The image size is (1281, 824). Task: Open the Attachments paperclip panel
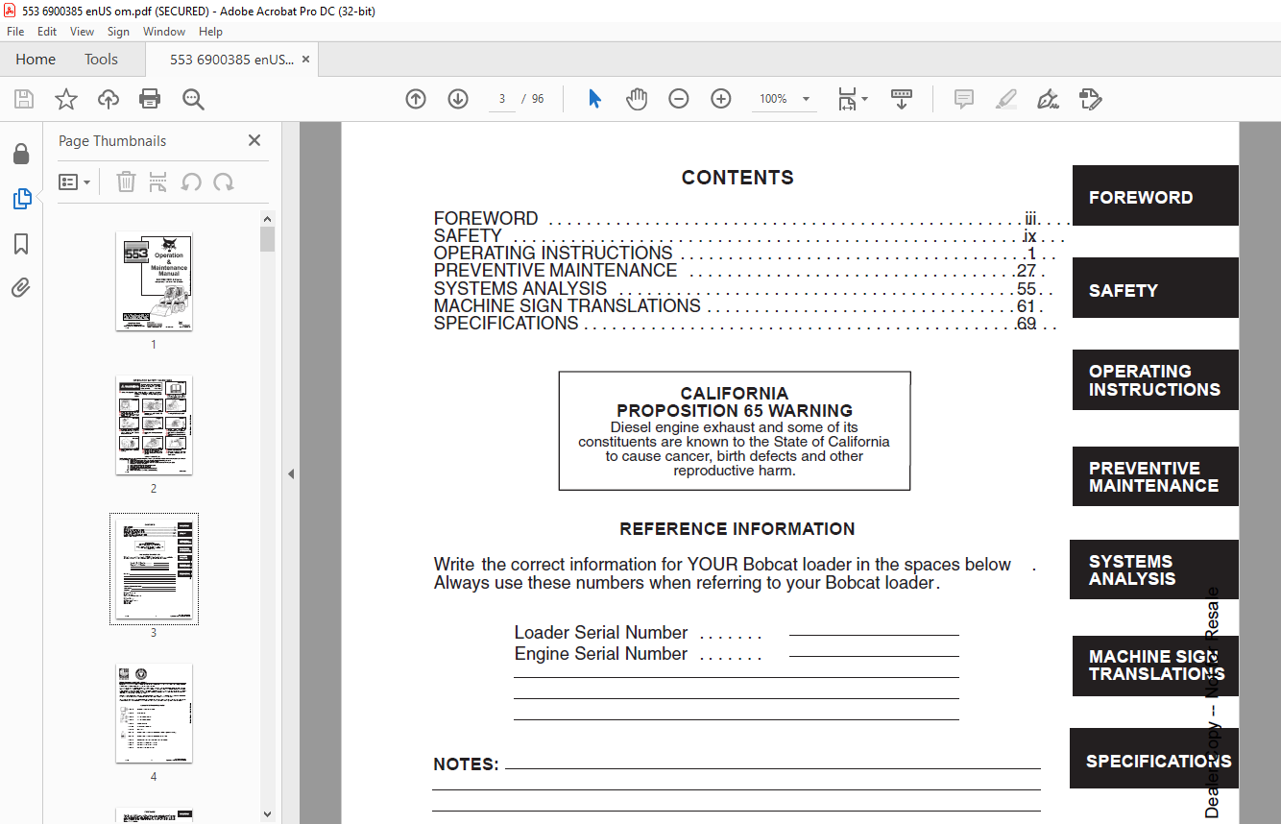(x=21, y=288)
